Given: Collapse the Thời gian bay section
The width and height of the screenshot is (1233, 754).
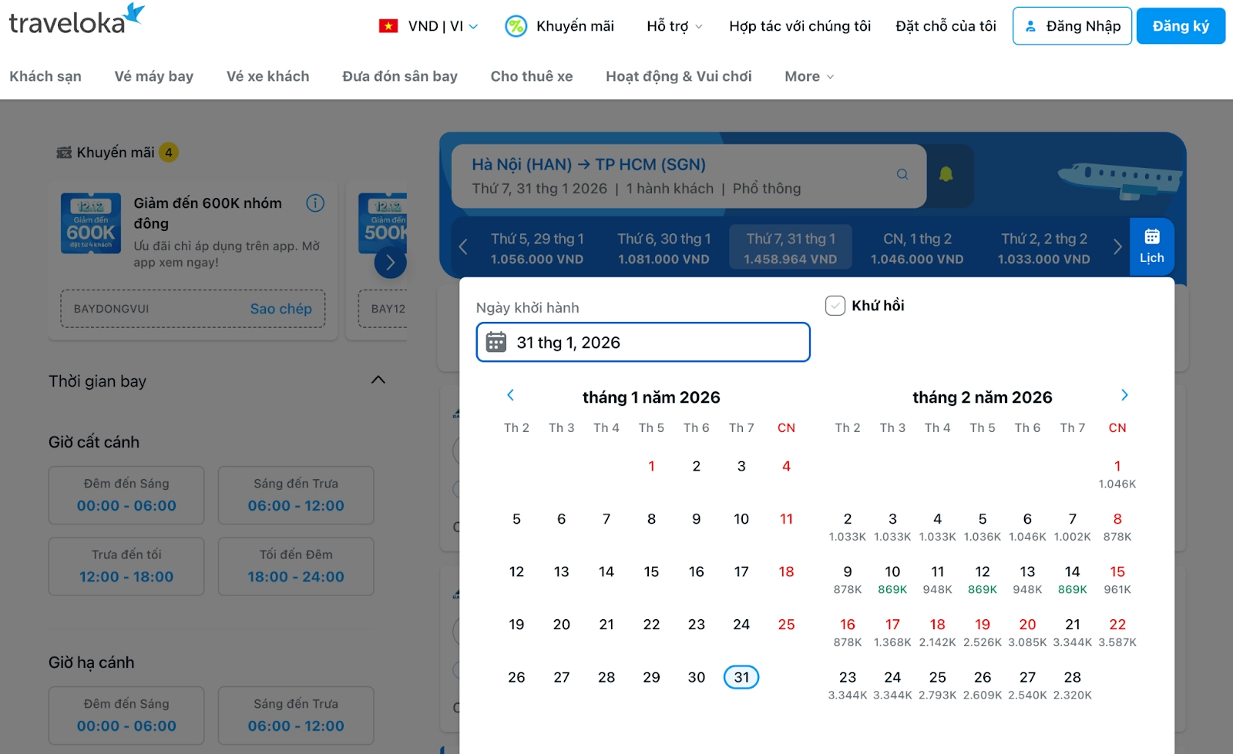Looking at the screenshot, I should (378, 380).
